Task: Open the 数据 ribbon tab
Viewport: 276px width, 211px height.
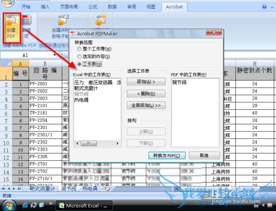Action: pyautogui.click(x=112, y=7)
